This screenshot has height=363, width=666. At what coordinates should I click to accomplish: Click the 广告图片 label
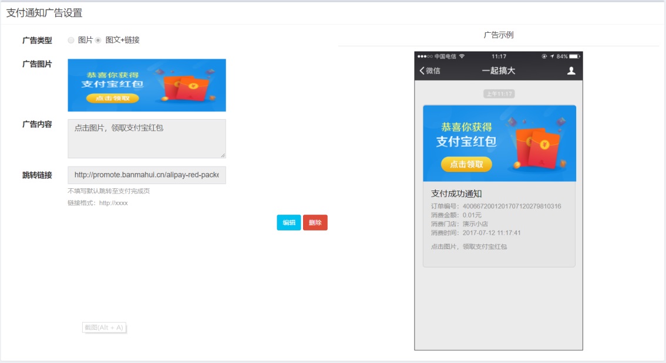37,64
